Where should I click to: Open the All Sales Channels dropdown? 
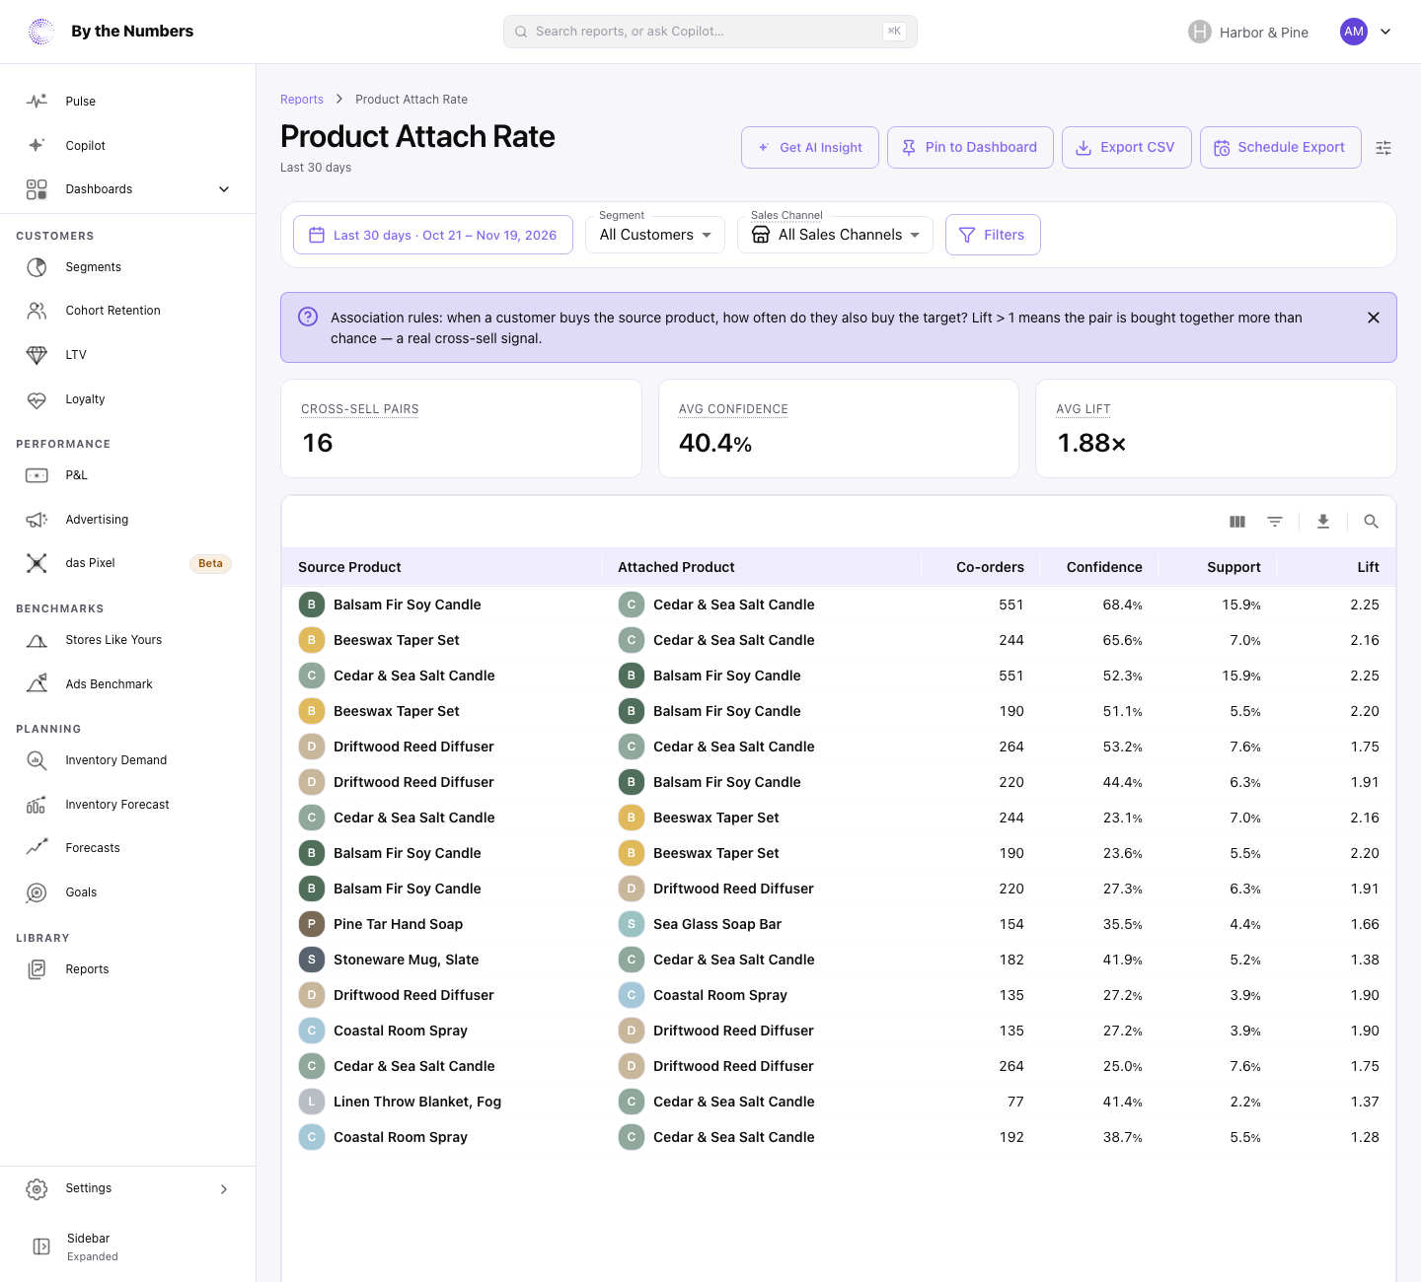[835, 235]
